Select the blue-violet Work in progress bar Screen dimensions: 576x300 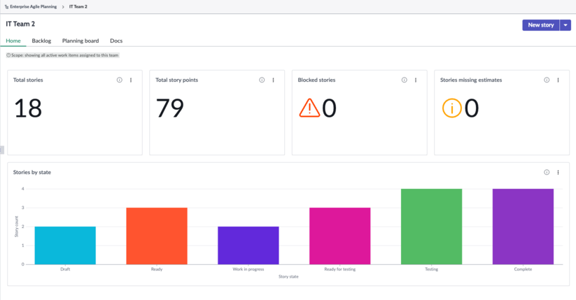pos(248,245)
